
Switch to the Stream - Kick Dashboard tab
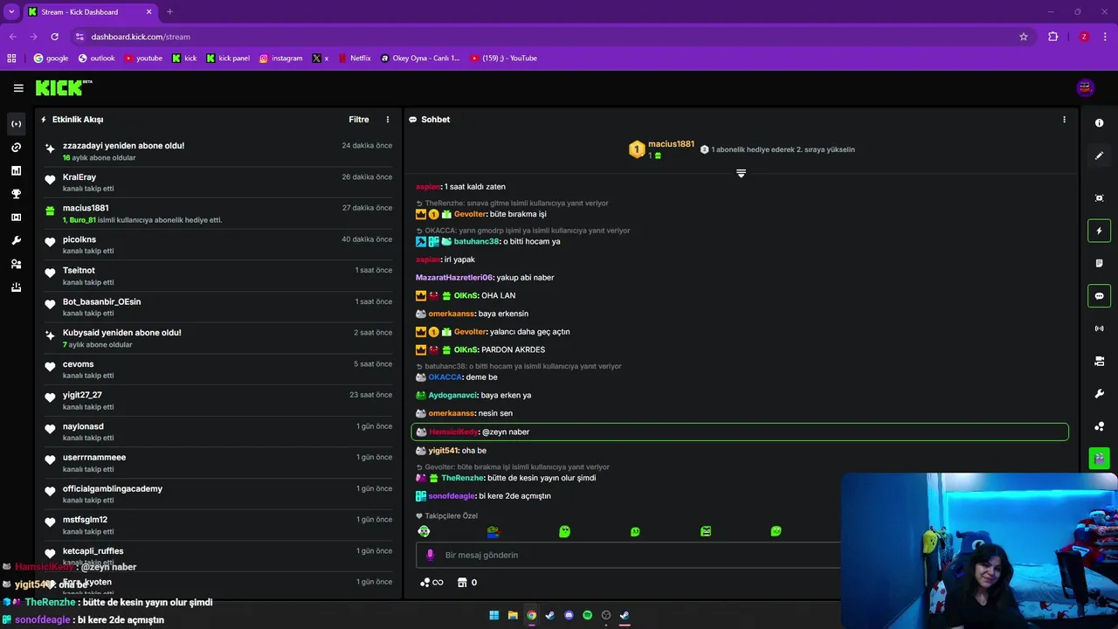[90, 11]
